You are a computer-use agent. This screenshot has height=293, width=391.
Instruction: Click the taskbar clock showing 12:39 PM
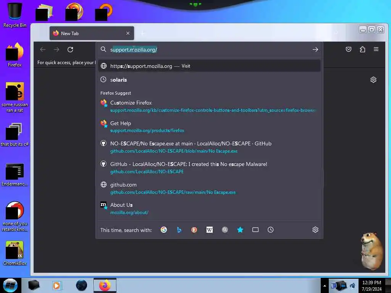[372, 286]
